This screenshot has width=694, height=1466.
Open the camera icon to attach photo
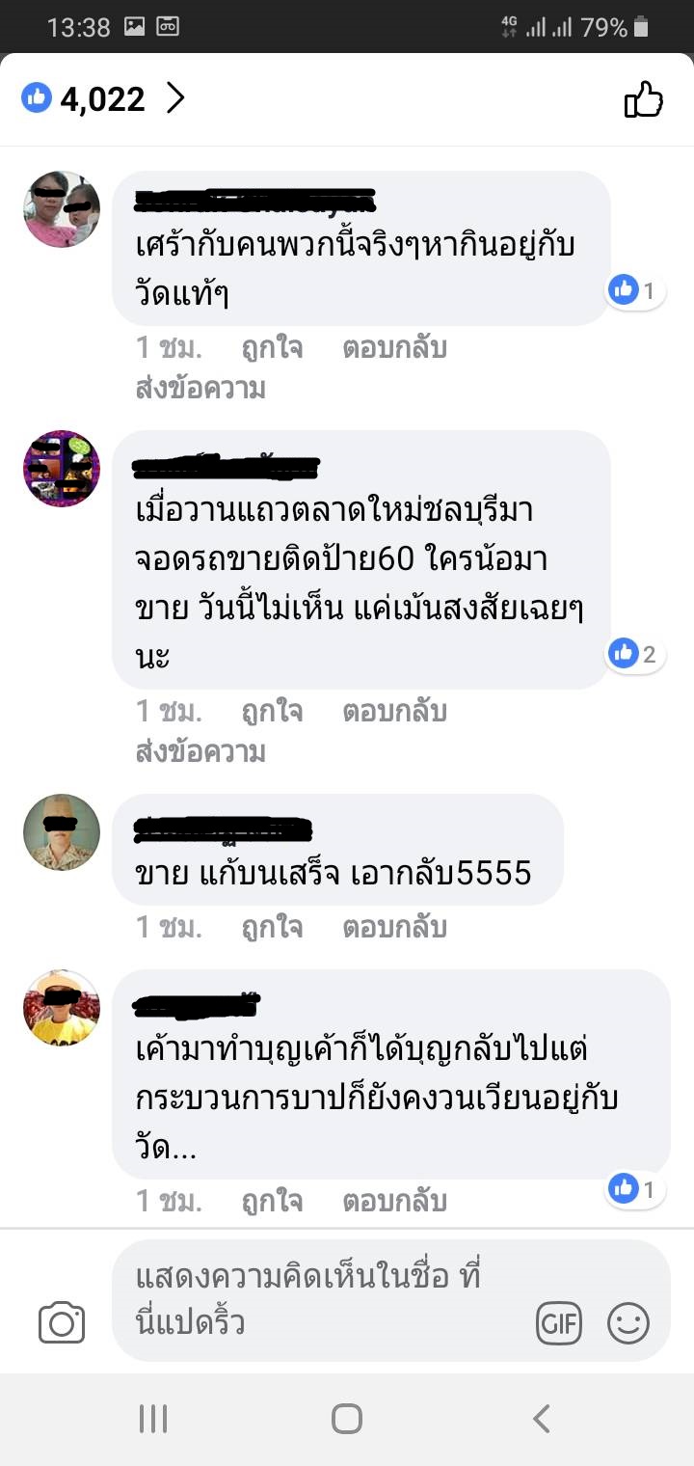62,1322
